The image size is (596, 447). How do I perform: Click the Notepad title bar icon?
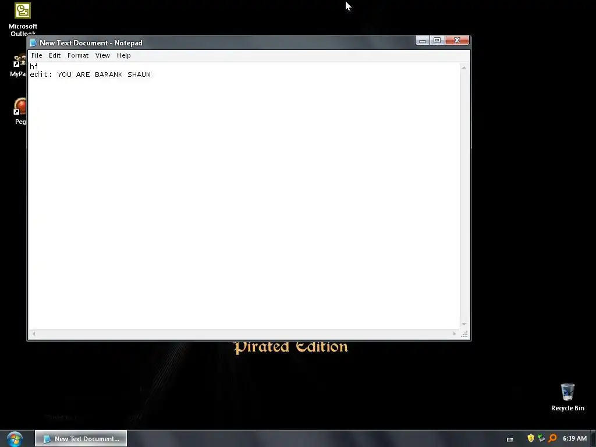[33, 43]
